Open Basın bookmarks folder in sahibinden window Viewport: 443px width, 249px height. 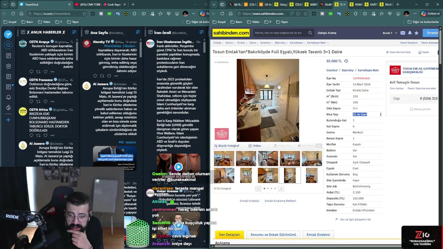[x=236, y=22]
